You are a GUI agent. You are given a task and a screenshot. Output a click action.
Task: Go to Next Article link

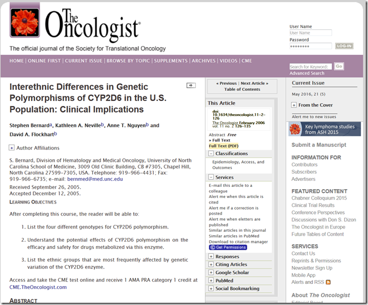(x=254, y=83)
